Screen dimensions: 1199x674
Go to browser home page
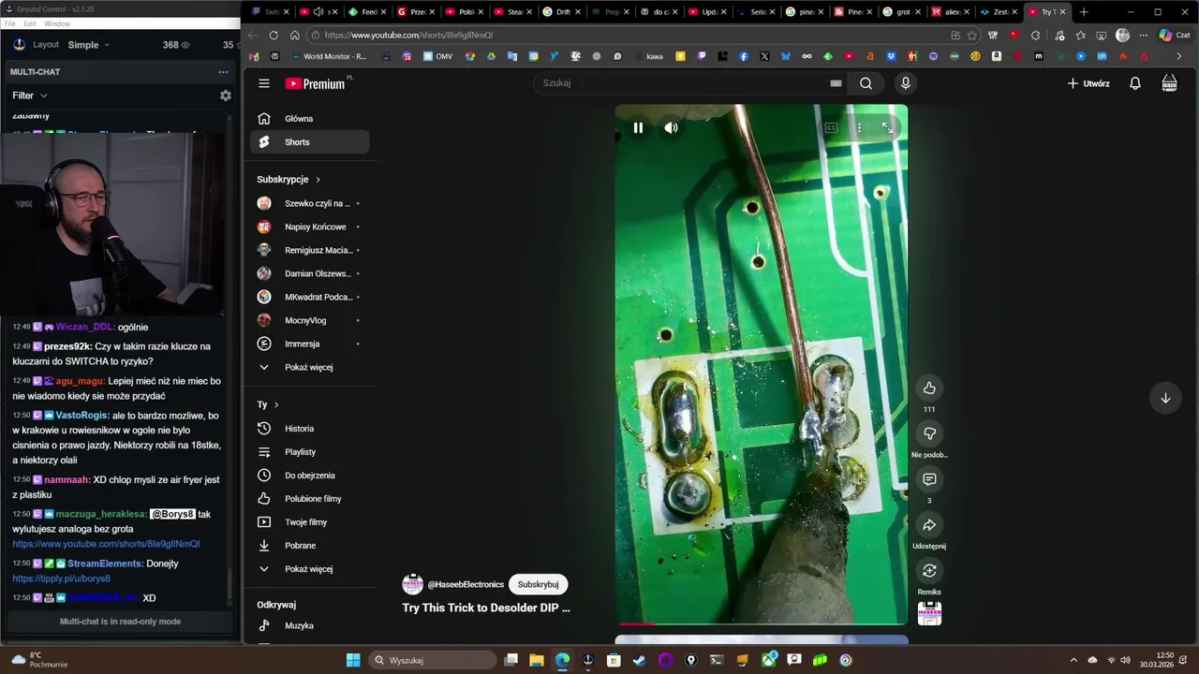[x=294, y=36]
